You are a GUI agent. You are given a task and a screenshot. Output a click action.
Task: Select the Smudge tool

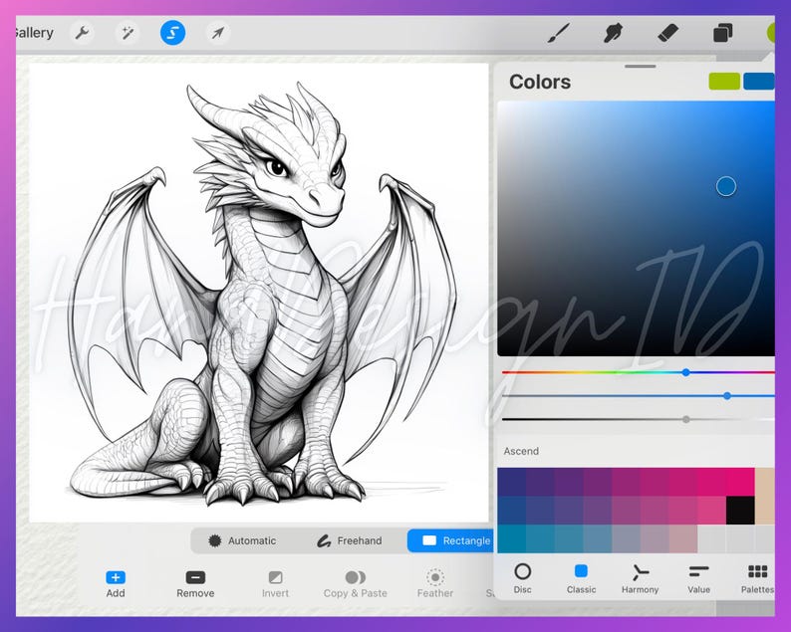point(613,33)
